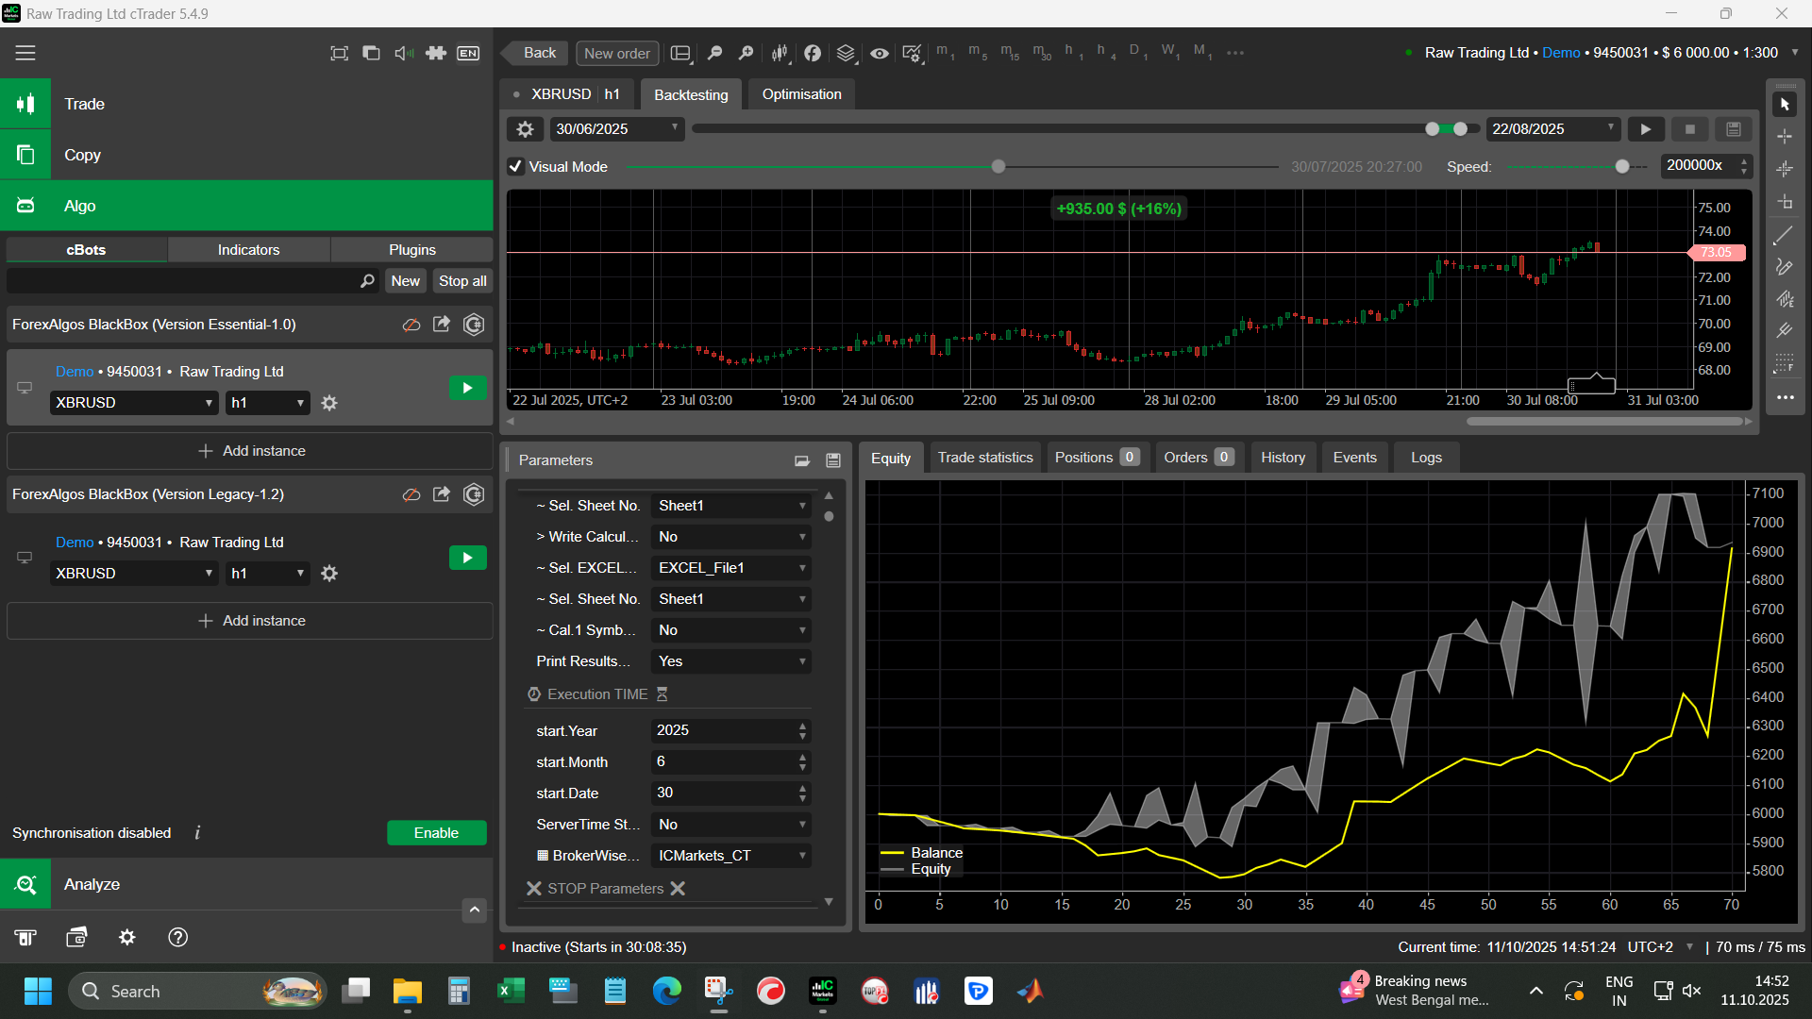Select the trend line drawing tool
This screenshot has height=1019, width=1812.
coord(1784,236)
